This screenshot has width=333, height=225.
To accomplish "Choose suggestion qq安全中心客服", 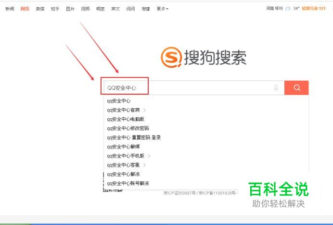I will click(123, 165).
